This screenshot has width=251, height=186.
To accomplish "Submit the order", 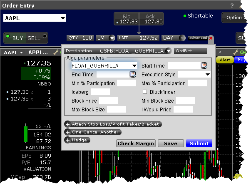I will 199,143.
